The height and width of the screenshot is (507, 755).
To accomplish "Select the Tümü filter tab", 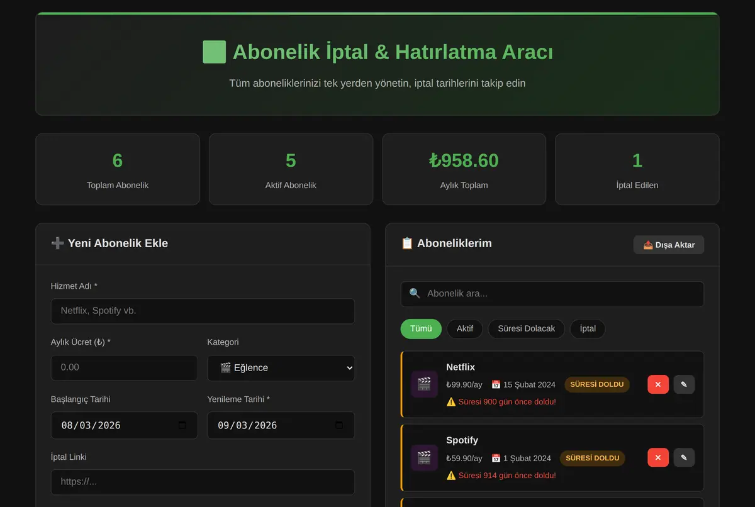I will pos(421,328).
